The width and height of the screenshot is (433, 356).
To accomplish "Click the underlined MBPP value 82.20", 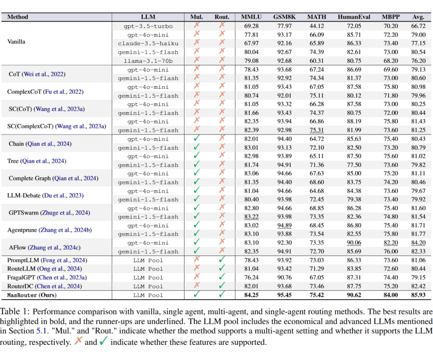I will pos(391,243).
